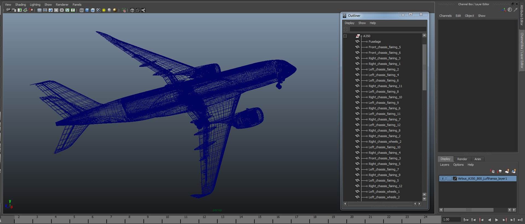
Task: Toggle the X-Ray Joints icon
Action: (x=143, y=10)
